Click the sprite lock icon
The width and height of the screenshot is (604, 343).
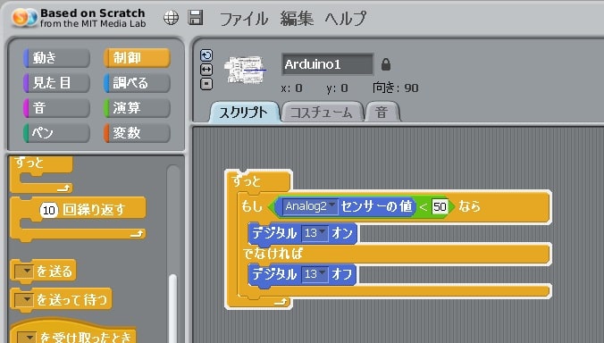(x=386, y=64)
